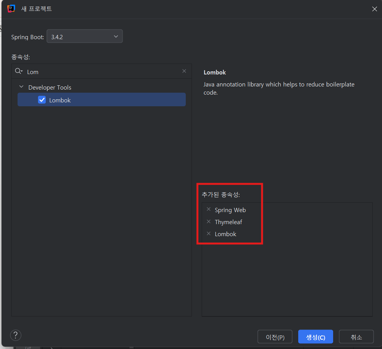
Task: Click the 이전(P) button
Action: [x=275, y=337]
